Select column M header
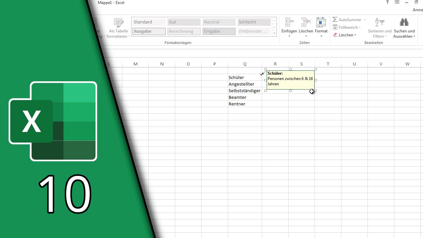The image size is (423, 238). coord(135,64)
